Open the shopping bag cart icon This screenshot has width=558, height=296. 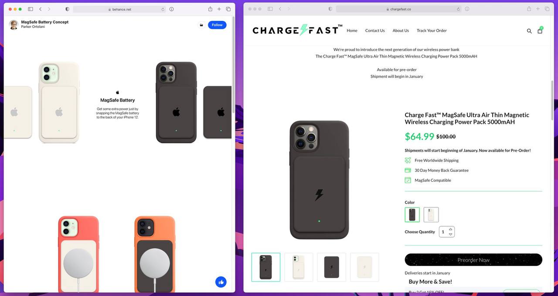click(540, 31)
